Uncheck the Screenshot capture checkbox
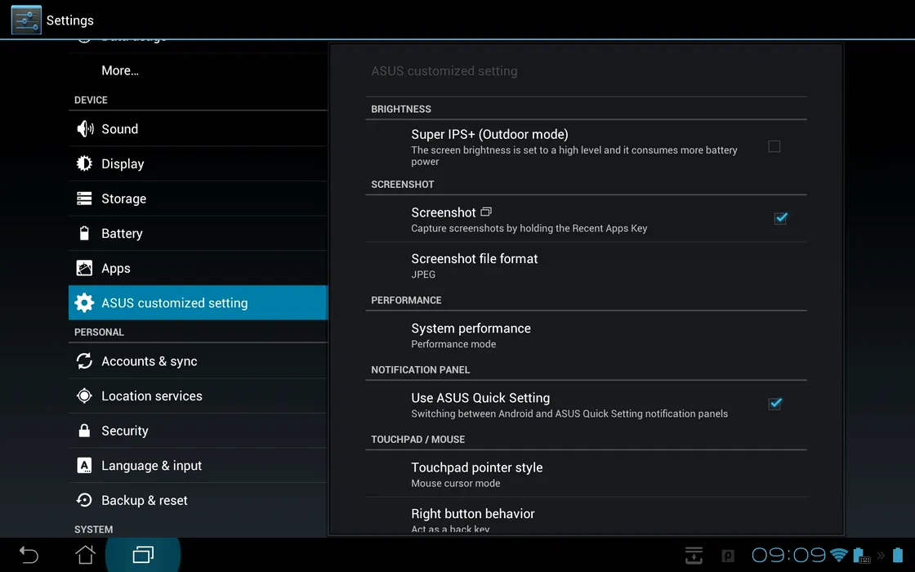This screenshot has width=915, height=572. coord(780,218)
